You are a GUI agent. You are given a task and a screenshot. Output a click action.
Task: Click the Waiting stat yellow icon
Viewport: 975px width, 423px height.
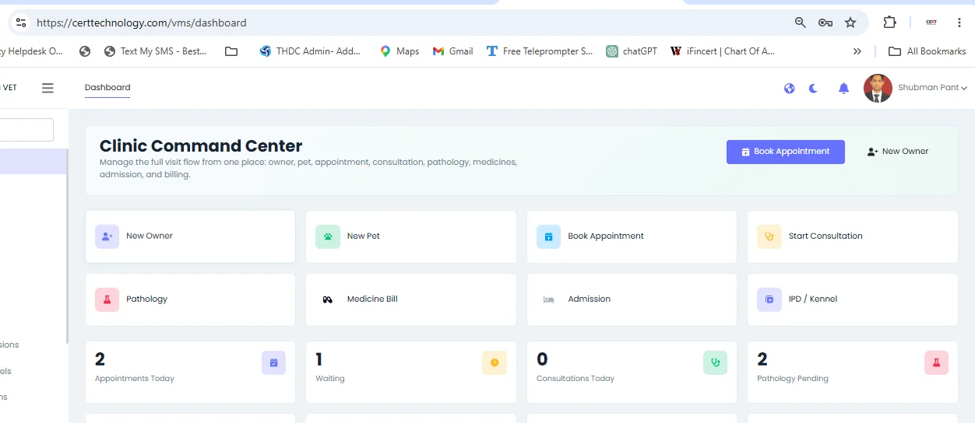[495, 362]
